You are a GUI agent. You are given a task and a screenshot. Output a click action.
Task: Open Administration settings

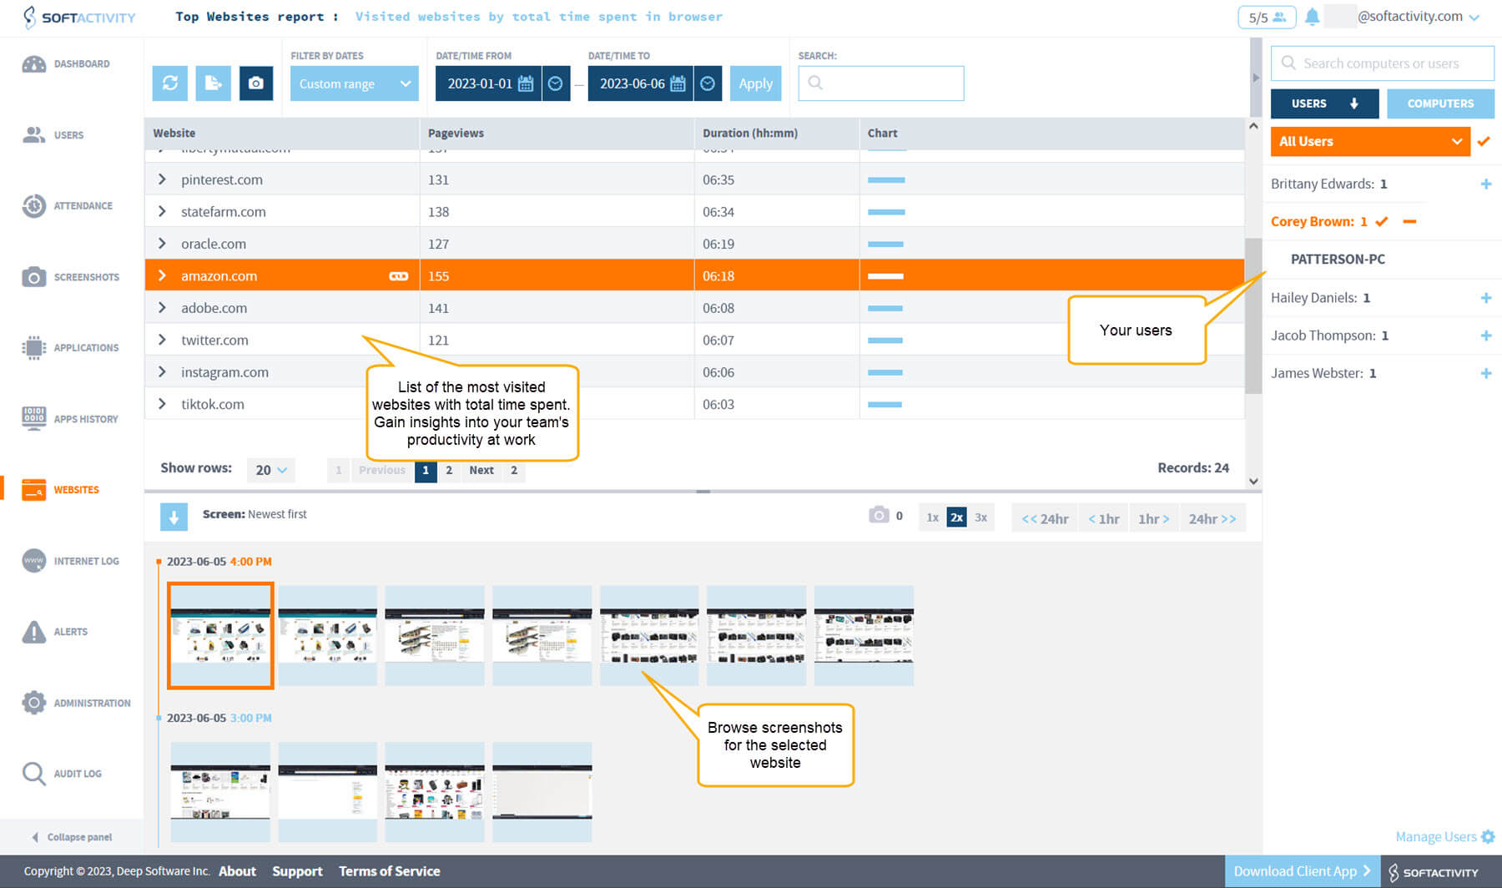76,703
